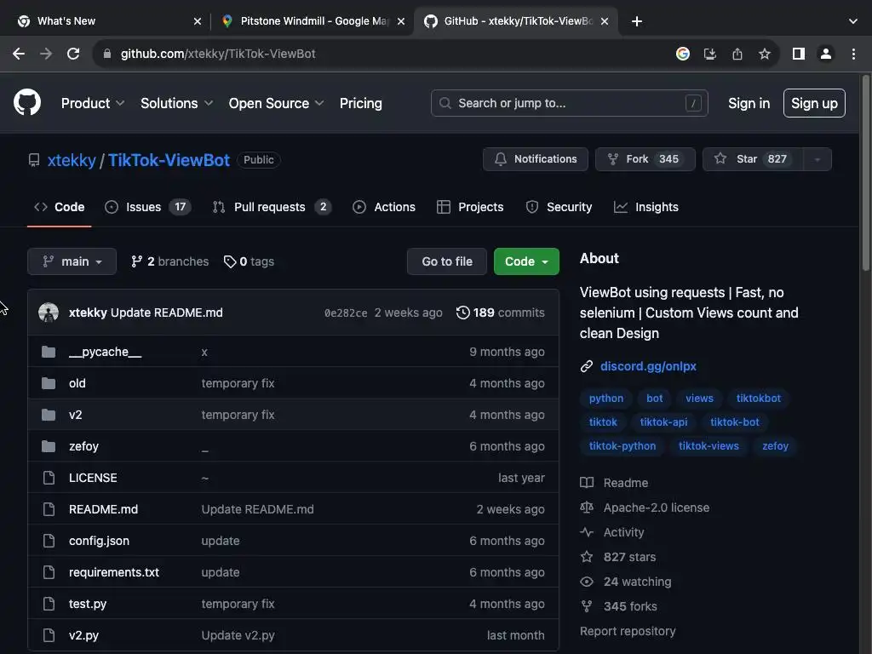Click the repository icon before xtekky
The width and height of the screenshot is (872, 654).
point(34,160)
